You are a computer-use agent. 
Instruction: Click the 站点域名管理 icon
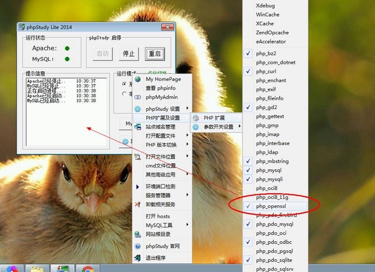[138, 127]
